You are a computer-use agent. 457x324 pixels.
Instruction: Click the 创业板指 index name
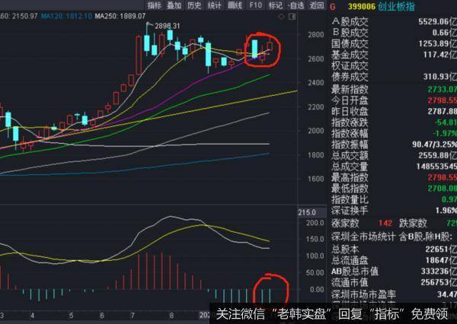396,6
